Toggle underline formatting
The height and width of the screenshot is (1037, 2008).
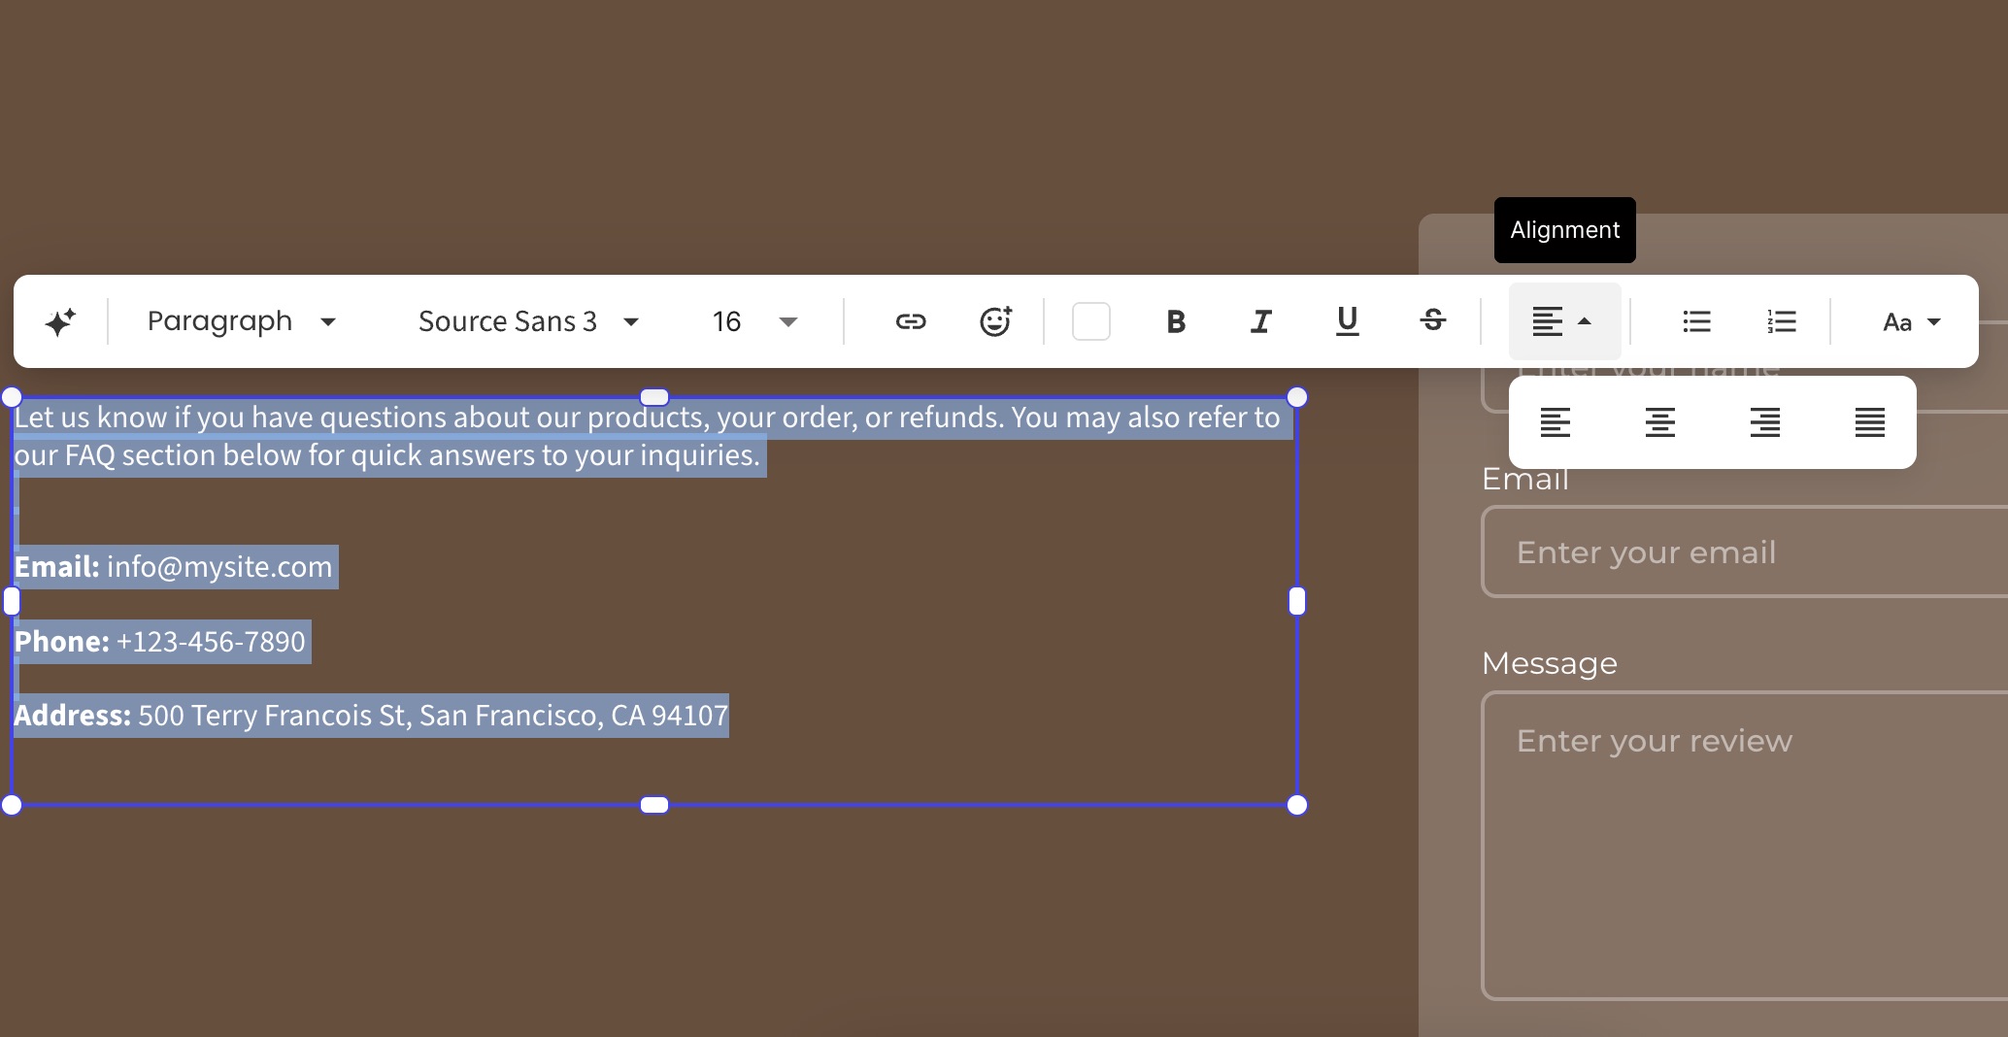[x=1347, y=321]
